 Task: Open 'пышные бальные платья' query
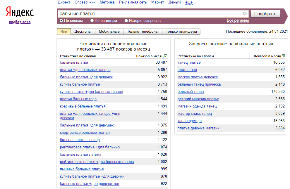click(x=82, y=169)
